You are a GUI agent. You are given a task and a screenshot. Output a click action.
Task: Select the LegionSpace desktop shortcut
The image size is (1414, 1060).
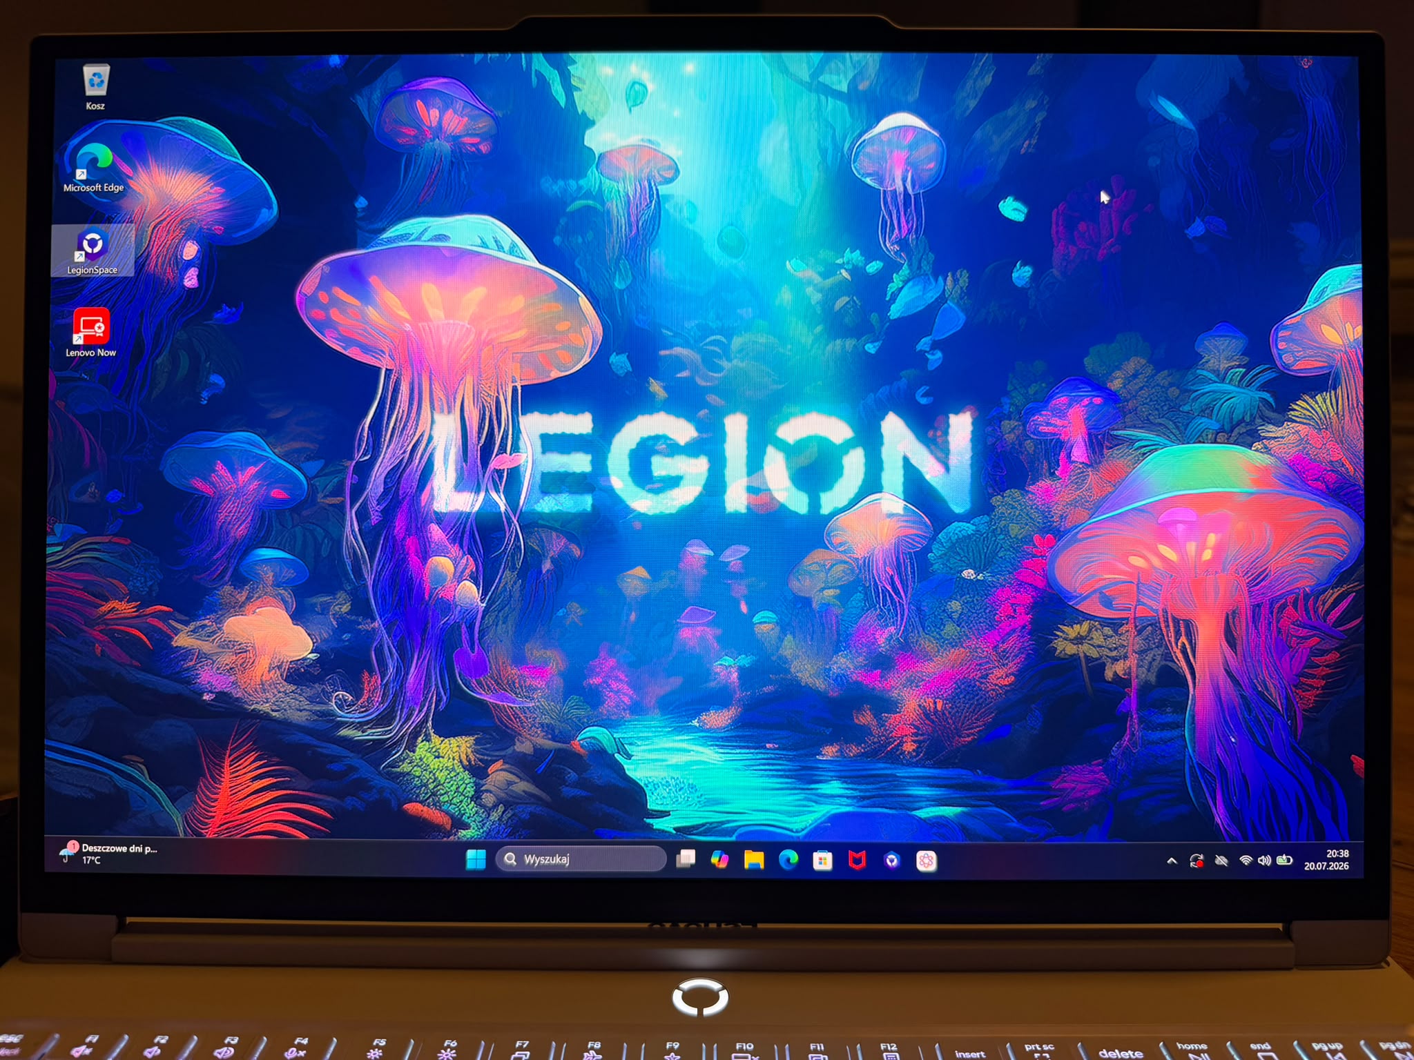click(x=92, y=251)
